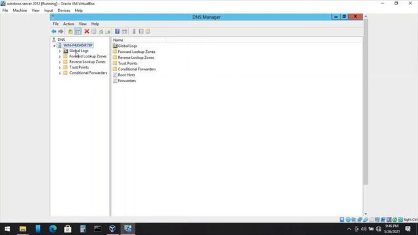Select Forward Lookup Zones in the left tree
Screen dimensions: 418x235
click(x=88, y=57)
